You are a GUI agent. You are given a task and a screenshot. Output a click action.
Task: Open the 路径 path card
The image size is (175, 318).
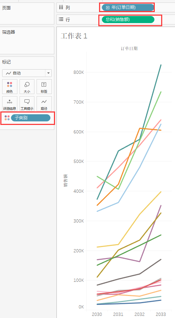44,104
